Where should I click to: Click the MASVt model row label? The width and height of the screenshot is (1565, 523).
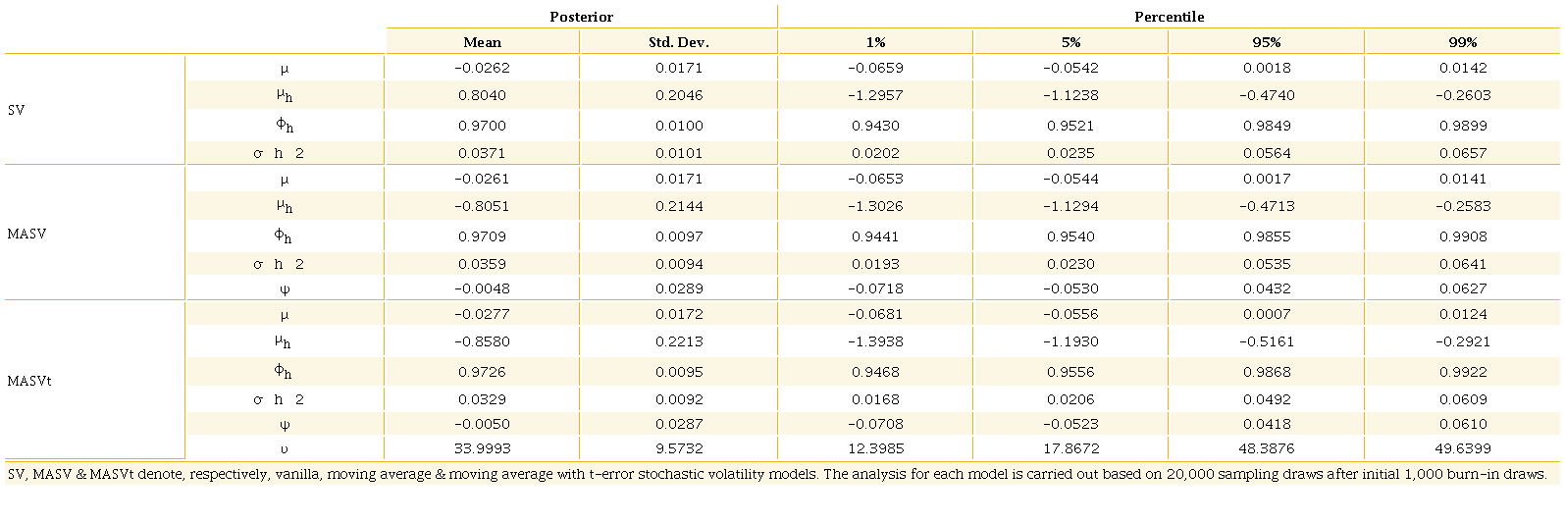(29, 381)
